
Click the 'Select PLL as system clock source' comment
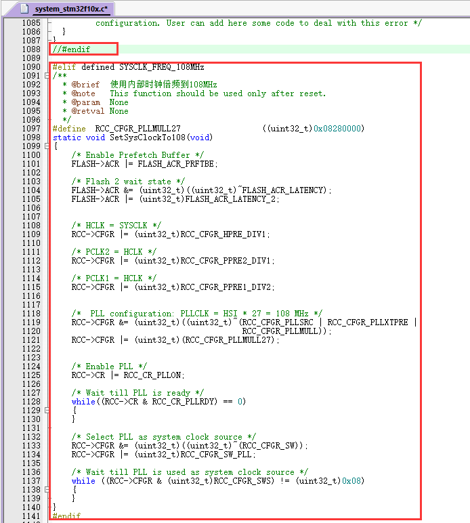[164, 437]
